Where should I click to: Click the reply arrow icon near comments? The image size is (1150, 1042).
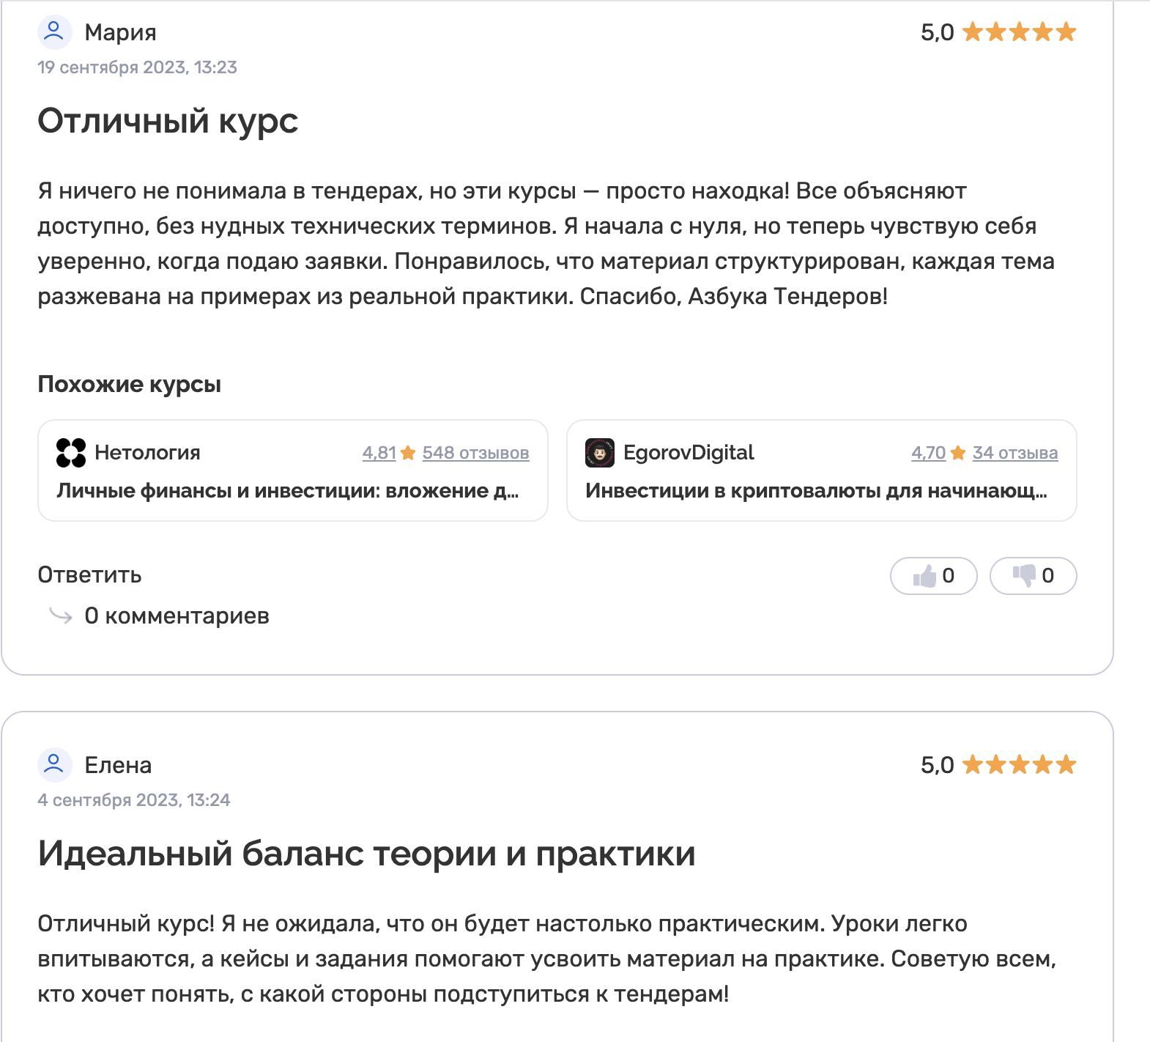[61, 616]
